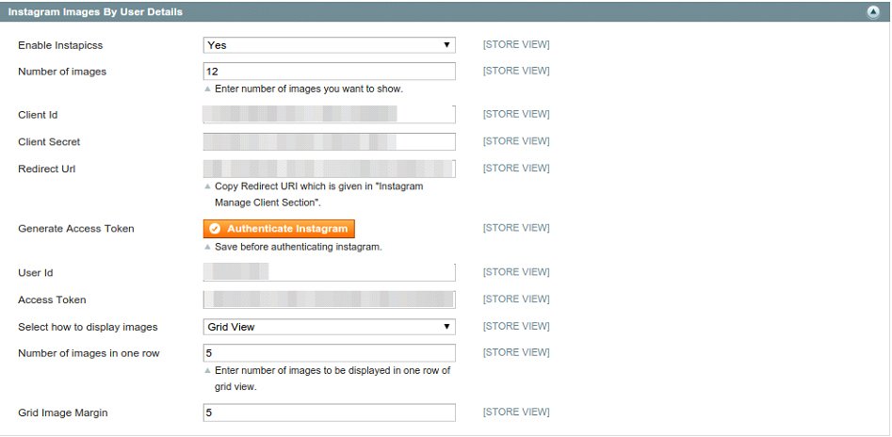Image resolution: width=892 pixels, height=437 pixels.
Task: Click the Access Token input field
Action: [x=330, y=299]
